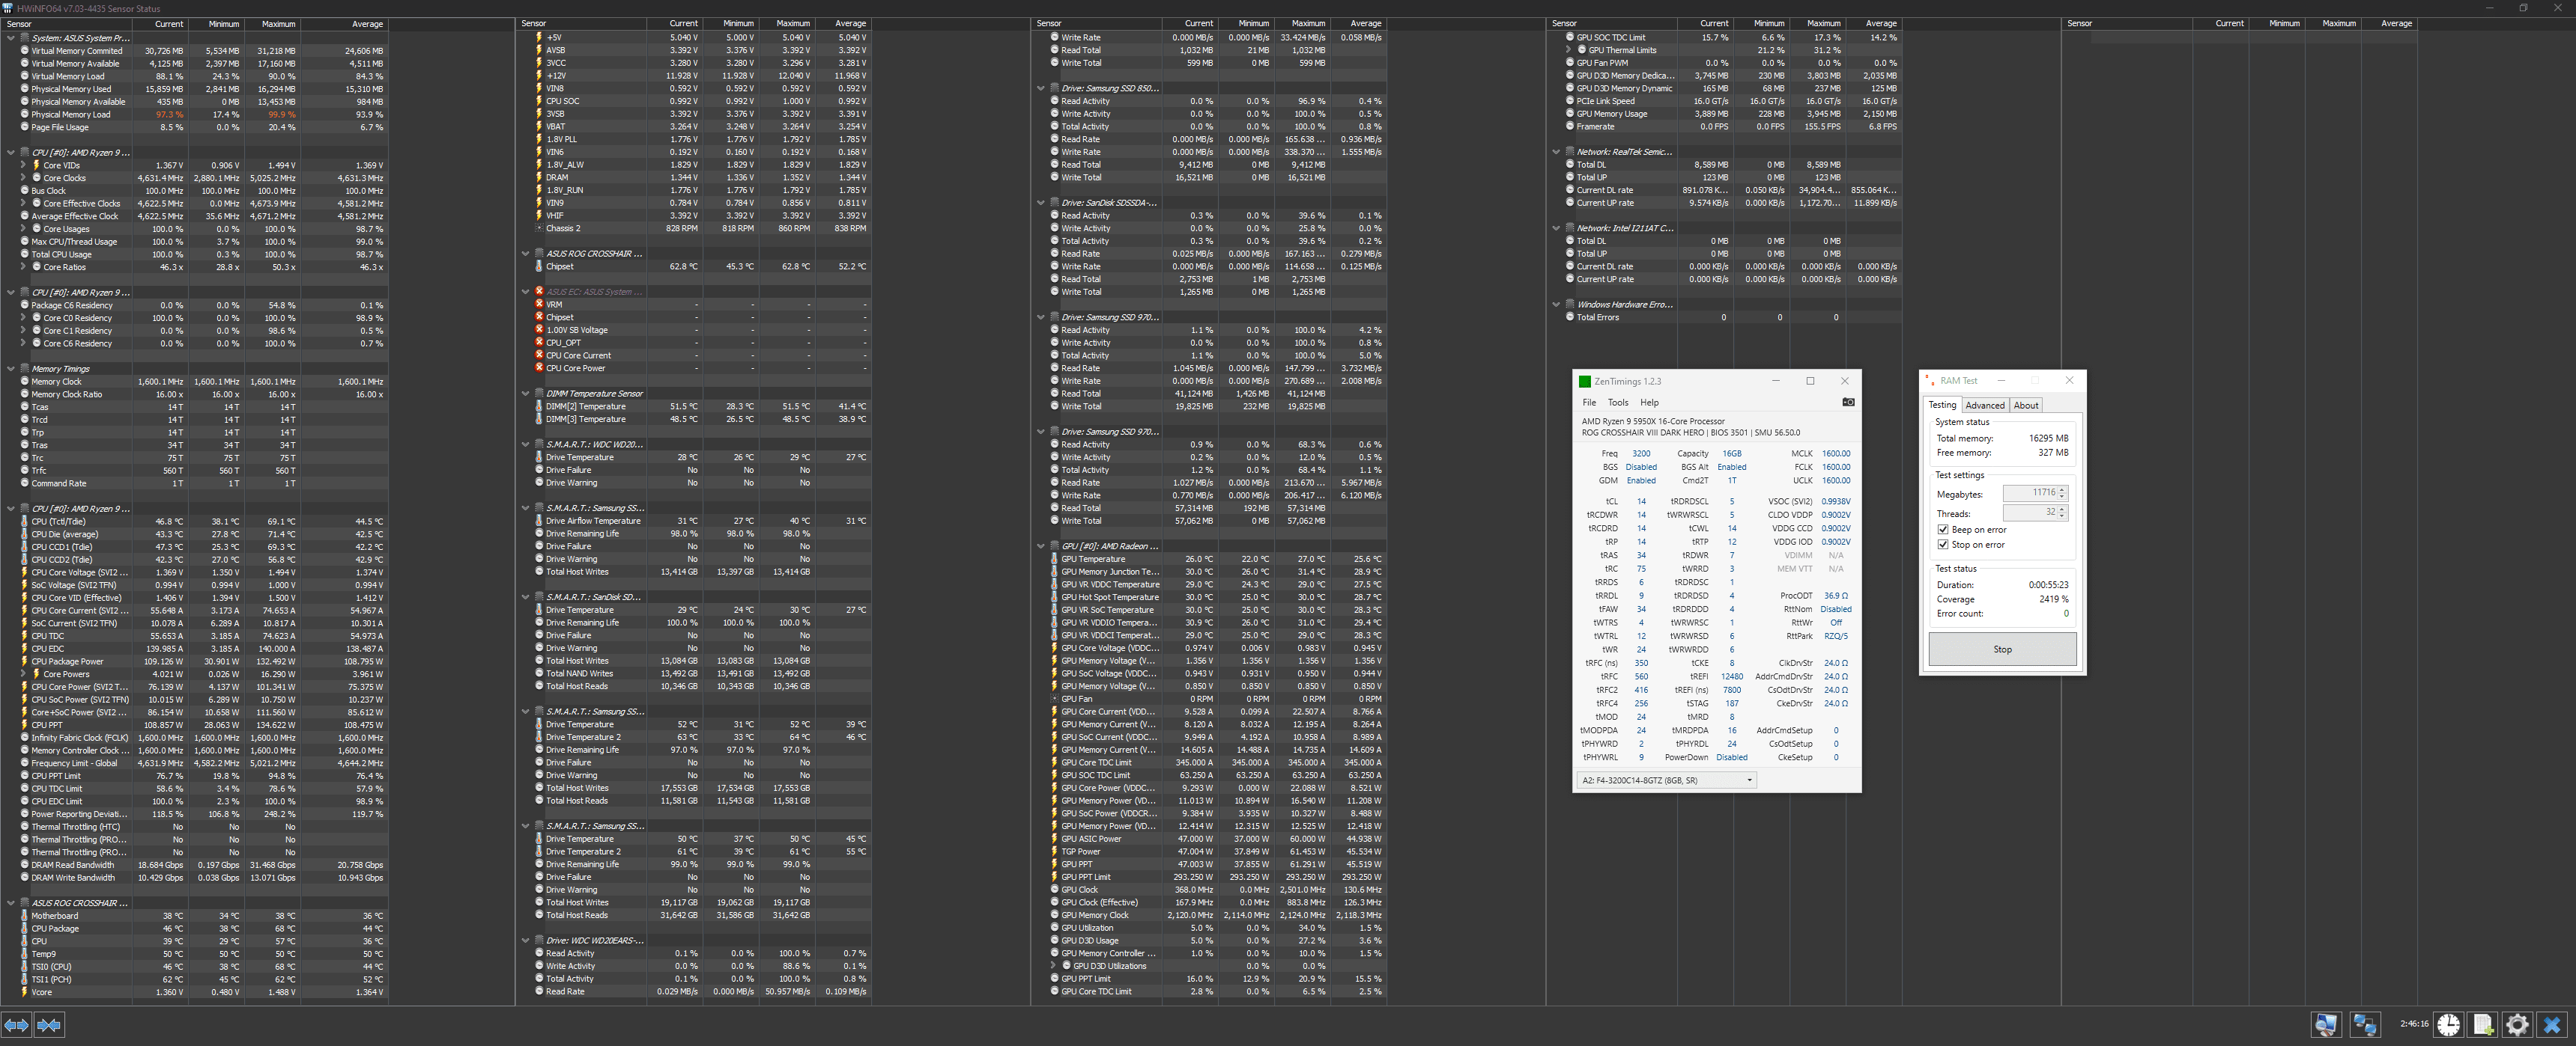
Task: Open the ZenTimings Tools menu
Action: pyautogui.click(x=1618, y=403)
